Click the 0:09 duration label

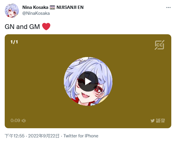point(15,121)
